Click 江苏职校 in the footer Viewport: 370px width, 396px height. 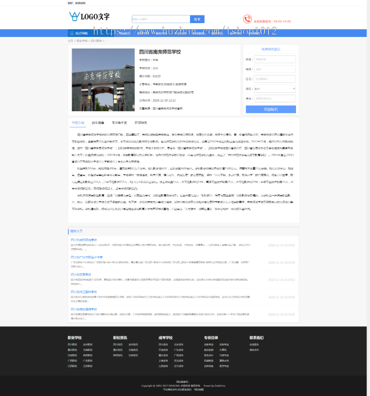tap(88, 366)
